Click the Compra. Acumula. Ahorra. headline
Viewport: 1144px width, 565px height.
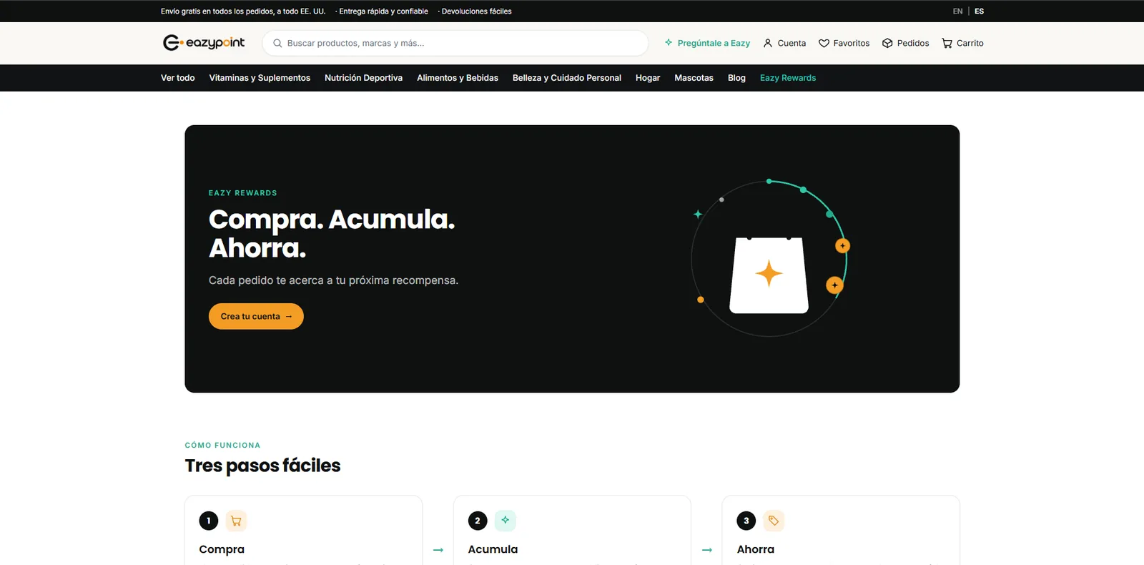click(332, 233)
